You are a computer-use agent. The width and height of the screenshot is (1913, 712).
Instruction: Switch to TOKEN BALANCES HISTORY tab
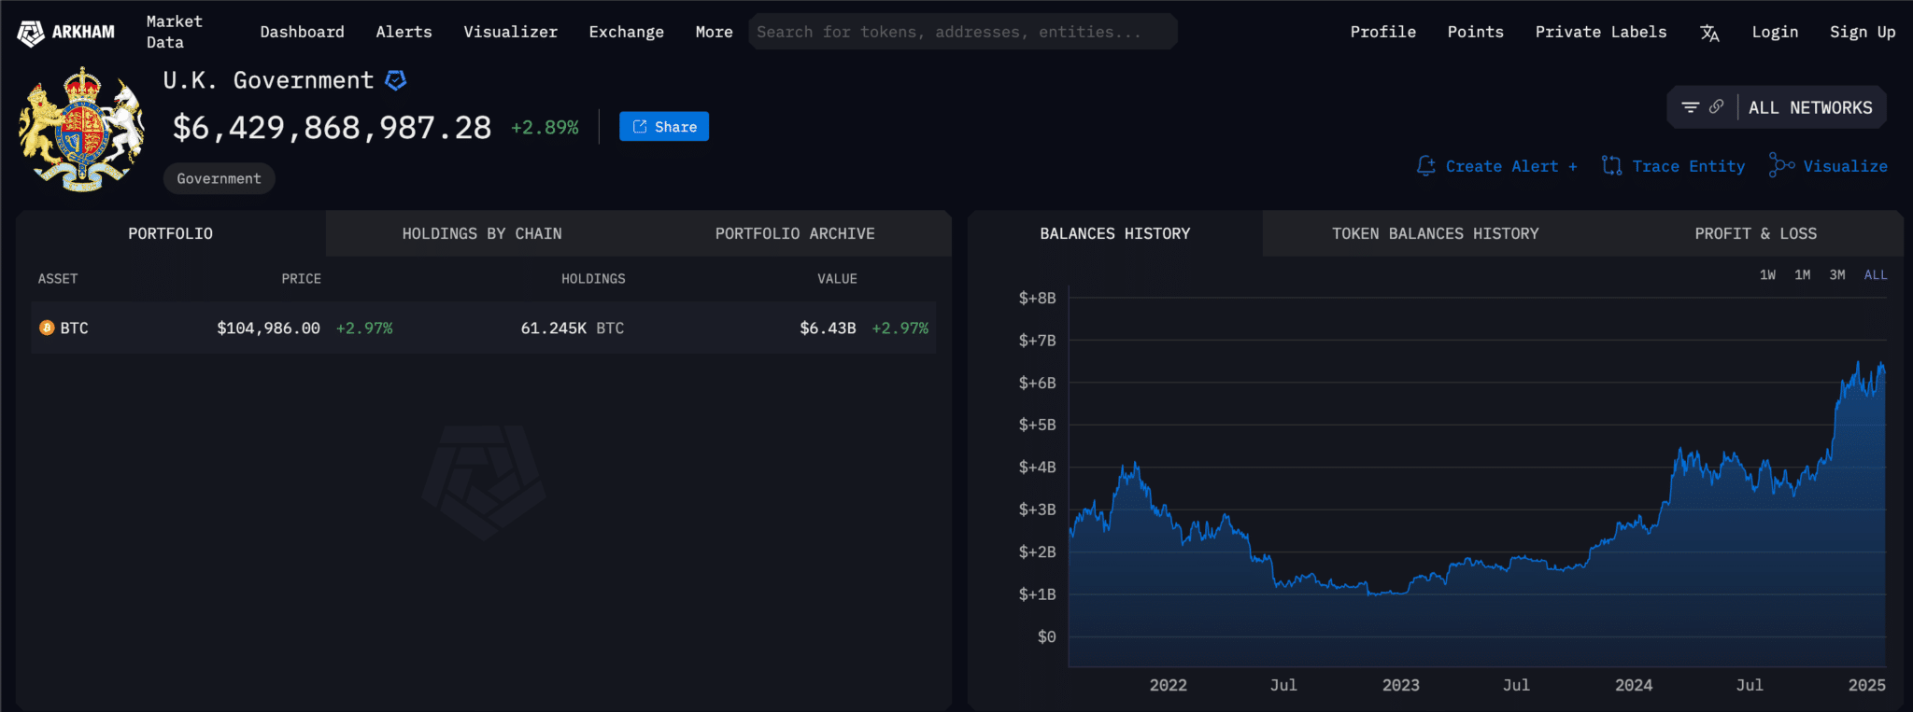[x=1435, y=233]
